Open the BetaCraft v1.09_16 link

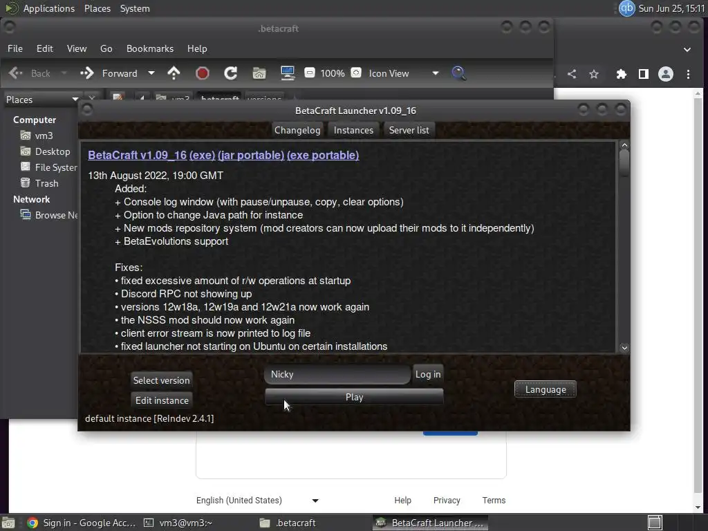click(x=138, y=155)
